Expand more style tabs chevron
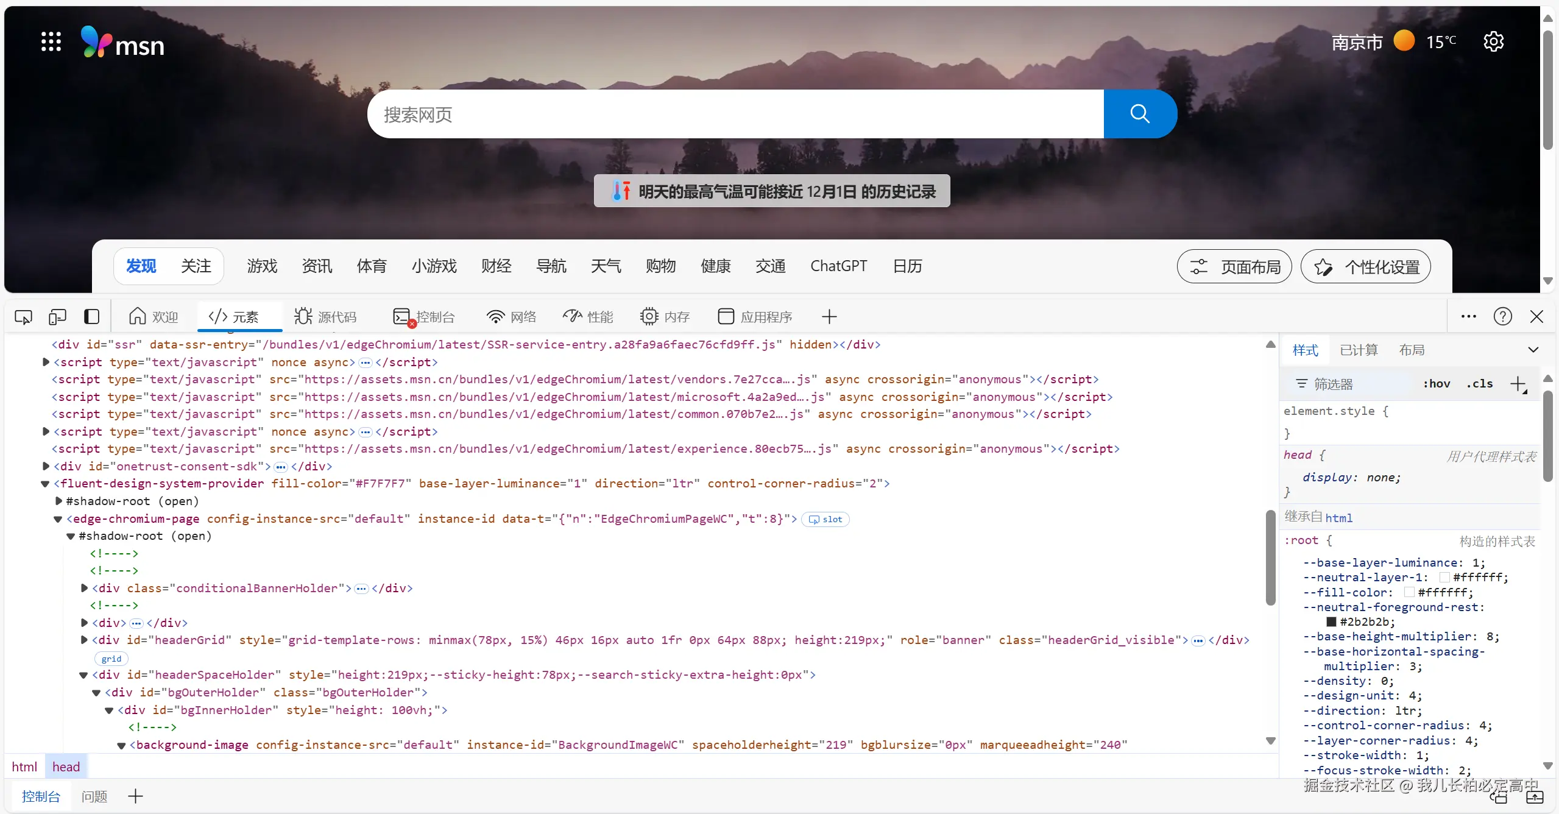Image resolution: width=1559 pixels, height=814 pixels. (x=1533, y=350)
